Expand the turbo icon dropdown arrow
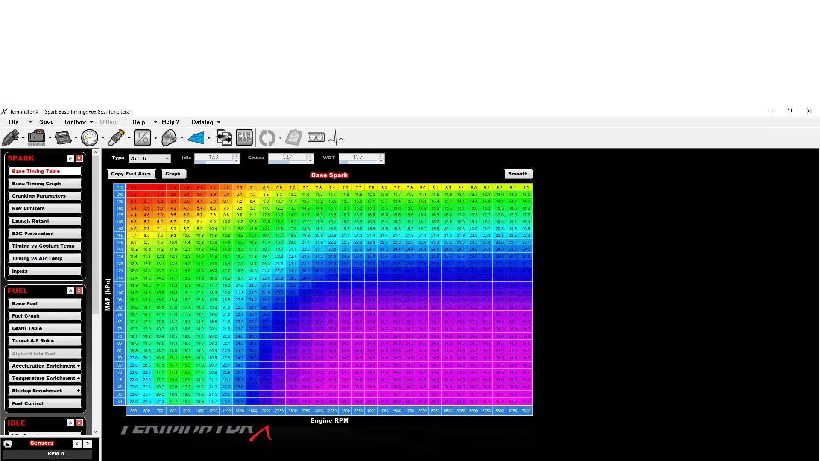Screen dimensions: 820x461 click(182, 138)
